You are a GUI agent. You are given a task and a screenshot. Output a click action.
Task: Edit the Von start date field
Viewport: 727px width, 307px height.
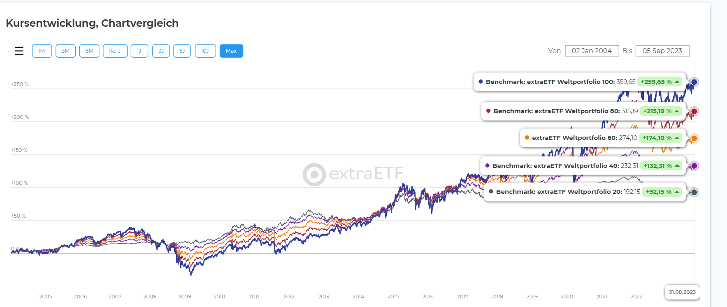(x=592, y=51)
